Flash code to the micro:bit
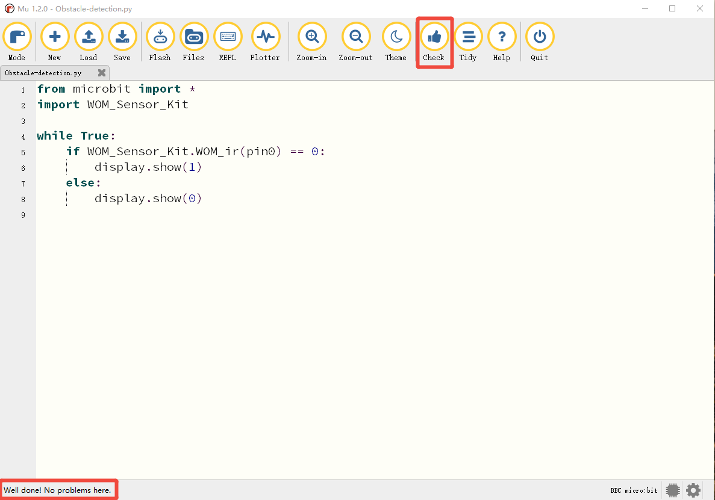The width and height of the screenshot is (715, 500). click(x=160, y=37)
